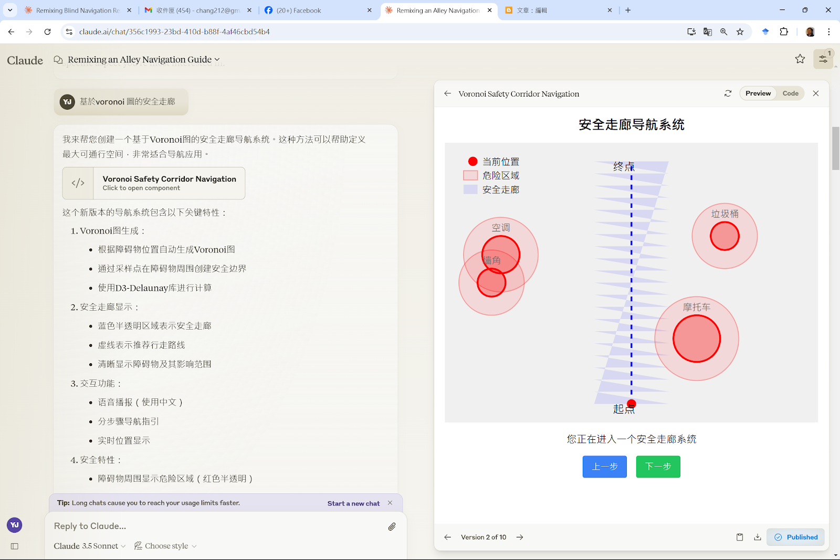Image resolution: width=840 pixels, height=560 pixels.
Task: Click the red current position dot at 起点
Action: coord(632,404)
